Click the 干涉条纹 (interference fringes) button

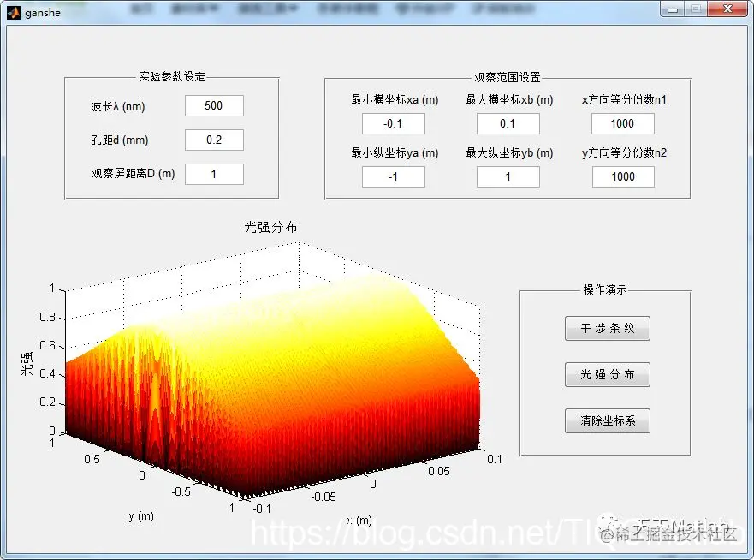coord(608,328)
